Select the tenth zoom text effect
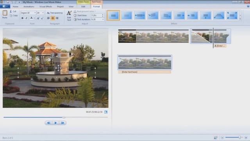The height and width of the screenshot is (141, 250). (232, 16)
